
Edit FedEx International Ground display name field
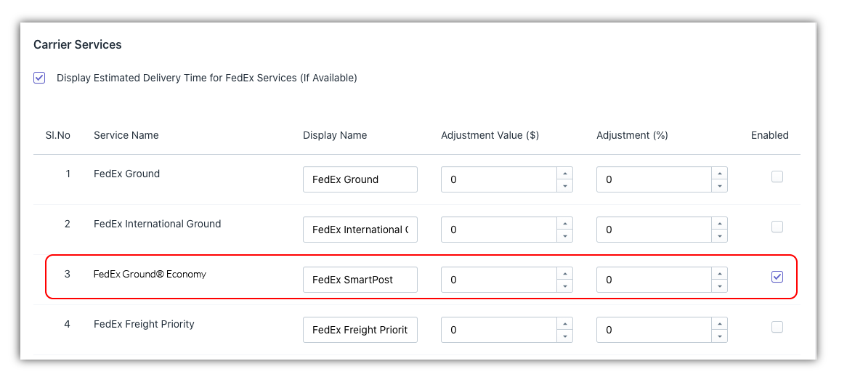[360, 230]
